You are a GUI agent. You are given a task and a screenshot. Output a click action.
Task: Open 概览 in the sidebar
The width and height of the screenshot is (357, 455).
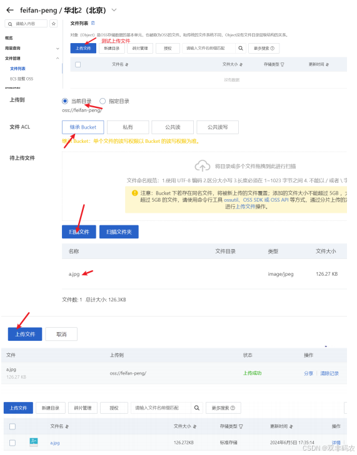coord(9,38)
